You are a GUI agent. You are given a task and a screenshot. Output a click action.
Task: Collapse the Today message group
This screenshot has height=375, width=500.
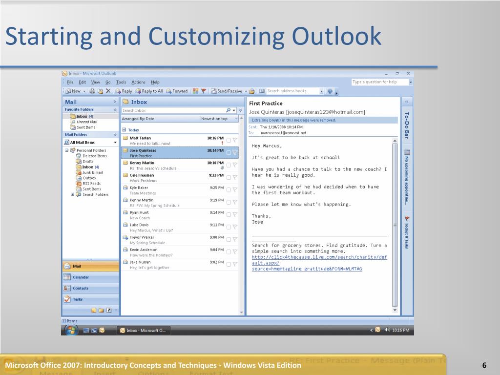click(x=124, y=130)
